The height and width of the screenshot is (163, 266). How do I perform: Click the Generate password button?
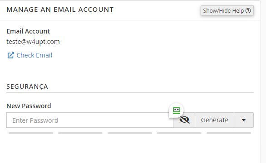215,120
